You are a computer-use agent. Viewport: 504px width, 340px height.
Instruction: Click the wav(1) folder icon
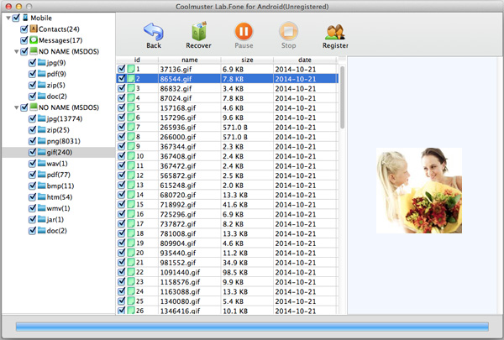click(41, 163)
